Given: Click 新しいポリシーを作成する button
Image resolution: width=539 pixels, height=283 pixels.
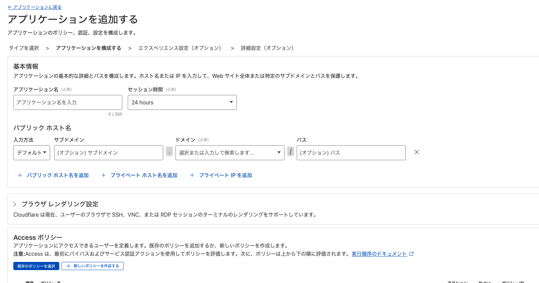Looking at the screenshot, I should click(92, 266).
